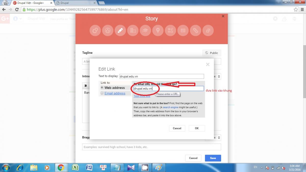This screenshot has height=172, width=306.
Task: Expand the Introduction visibility dropdown arrows
Action: 219,76
